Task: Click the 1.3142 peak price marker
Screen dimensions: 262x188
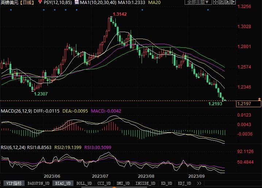Action: (x=119, y=14)
